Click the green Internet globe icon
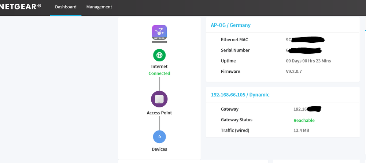This screenshot has width=366, height=163. pyautogui.click(x=159, y=55)
